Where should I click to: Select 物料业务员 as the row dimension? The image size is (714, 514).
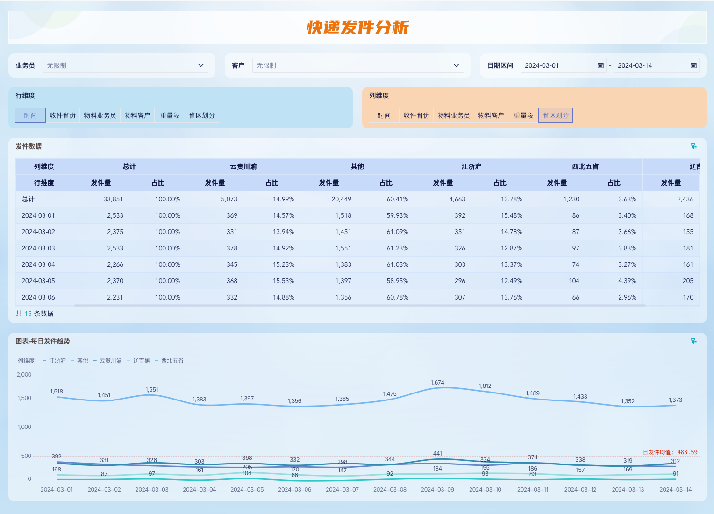point(100,115)
